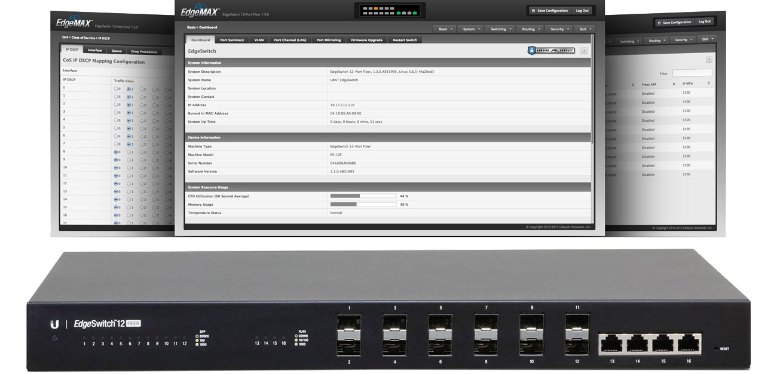Viewport: 777px width, 374px height.
Task: Expand the Routing menu in Dashboard window
Action: click(531, 29)
